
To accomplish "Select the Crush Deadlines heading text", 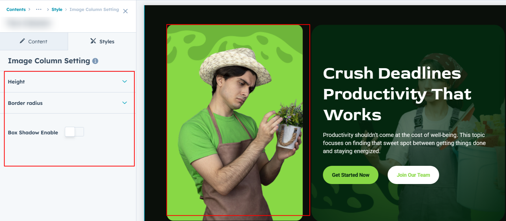I will [397, 94].
